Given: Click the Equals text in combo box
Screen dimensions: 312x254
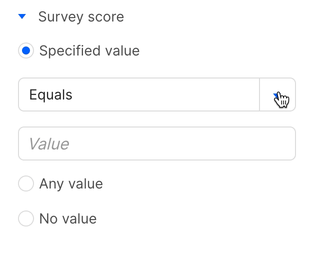Looking at the screenshot, I should [51, 94].
